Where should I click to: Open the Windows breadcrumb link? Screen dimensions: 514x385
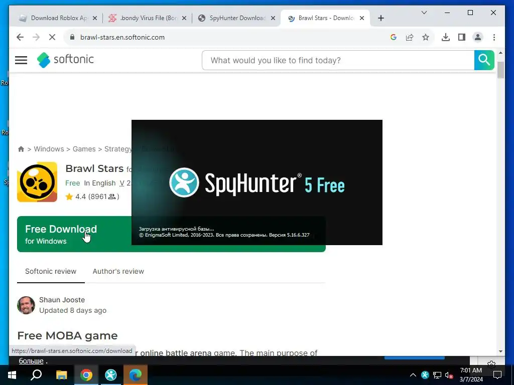(x=49, y=149)
